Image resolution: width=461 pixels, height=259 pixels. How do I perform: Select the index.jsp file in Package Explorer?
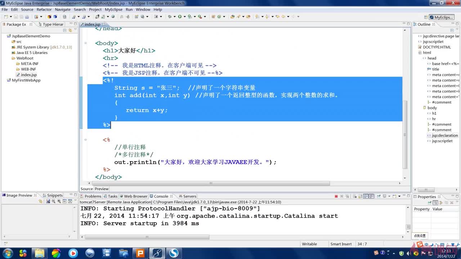coord(26,75)
